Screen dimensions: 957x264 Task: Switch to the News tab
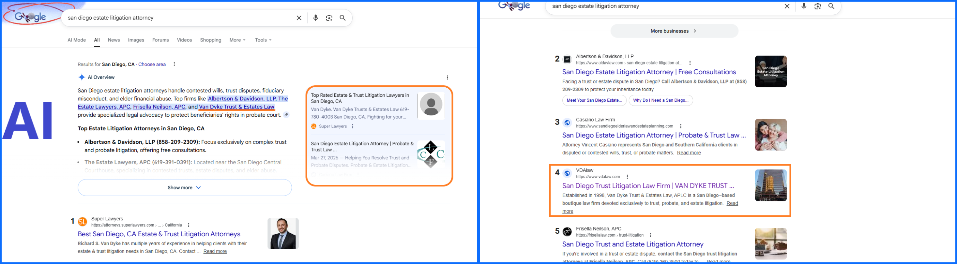point(114,40)
